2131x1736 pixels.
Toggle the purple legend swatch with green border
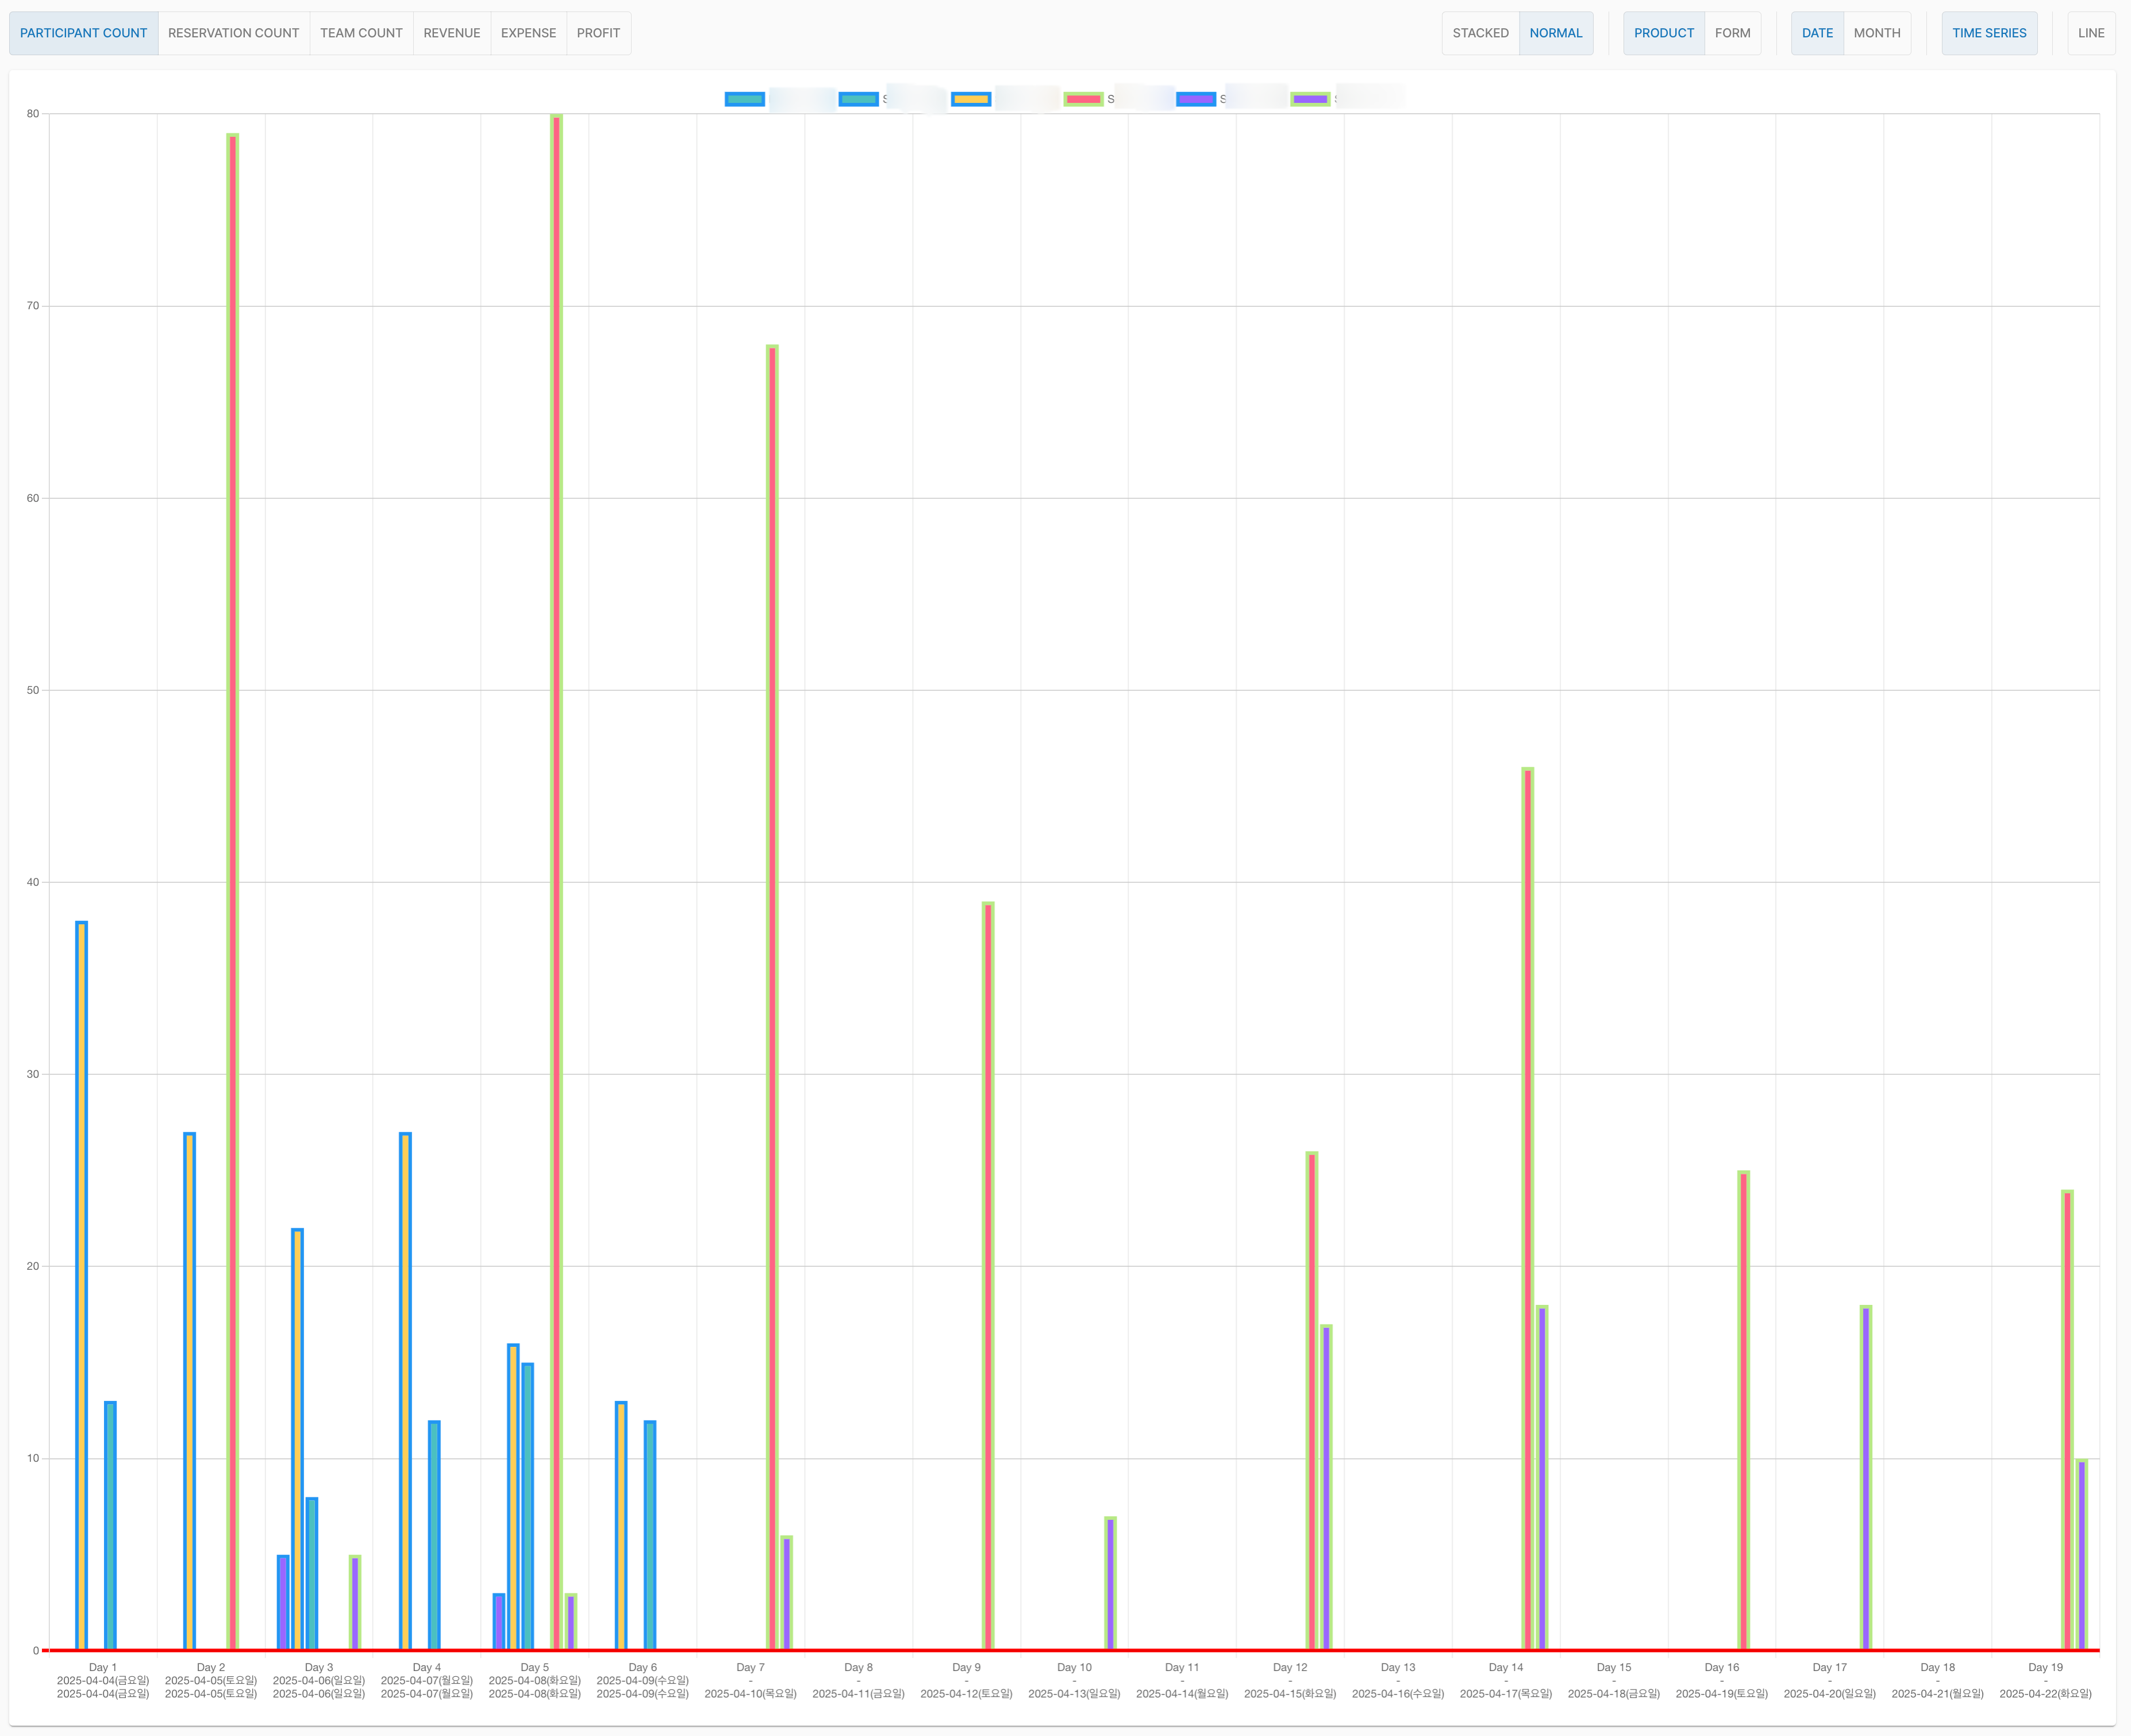pyautogui.click(x=1309, y=99)
